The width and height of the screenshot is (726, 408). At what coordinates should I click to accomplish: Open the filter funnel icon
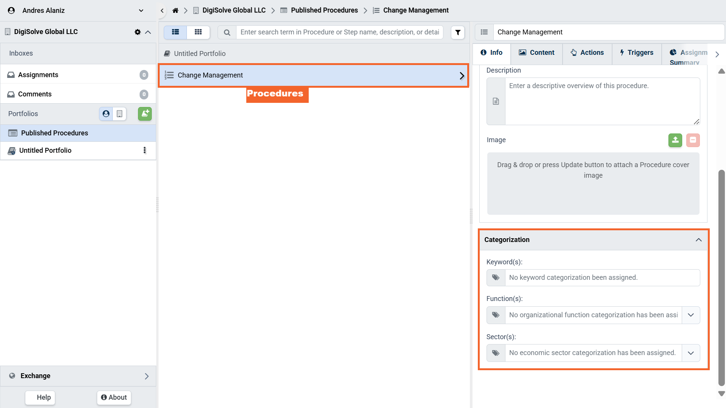[458, 33]
